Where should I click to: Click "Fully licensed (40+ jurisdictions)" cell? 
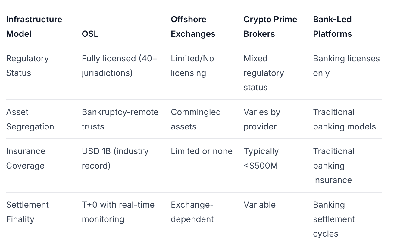click(x=120, y=66)
